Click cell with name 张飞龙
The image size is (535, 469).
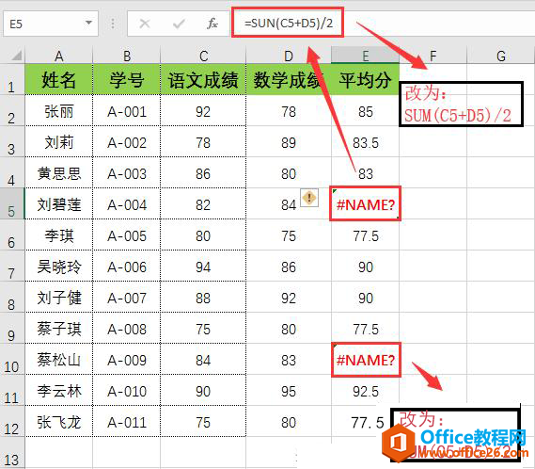pos(58,422)
